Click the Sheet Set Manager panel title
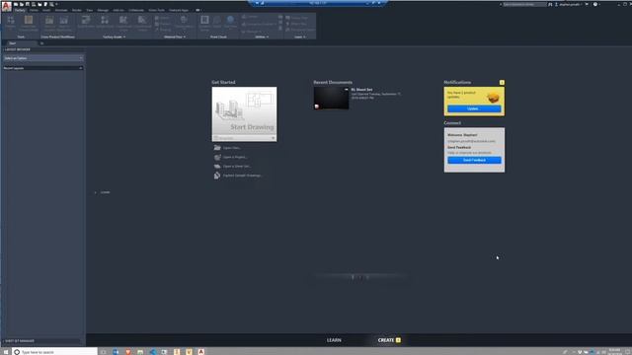The image size is (632, 355). pos(20,341)
